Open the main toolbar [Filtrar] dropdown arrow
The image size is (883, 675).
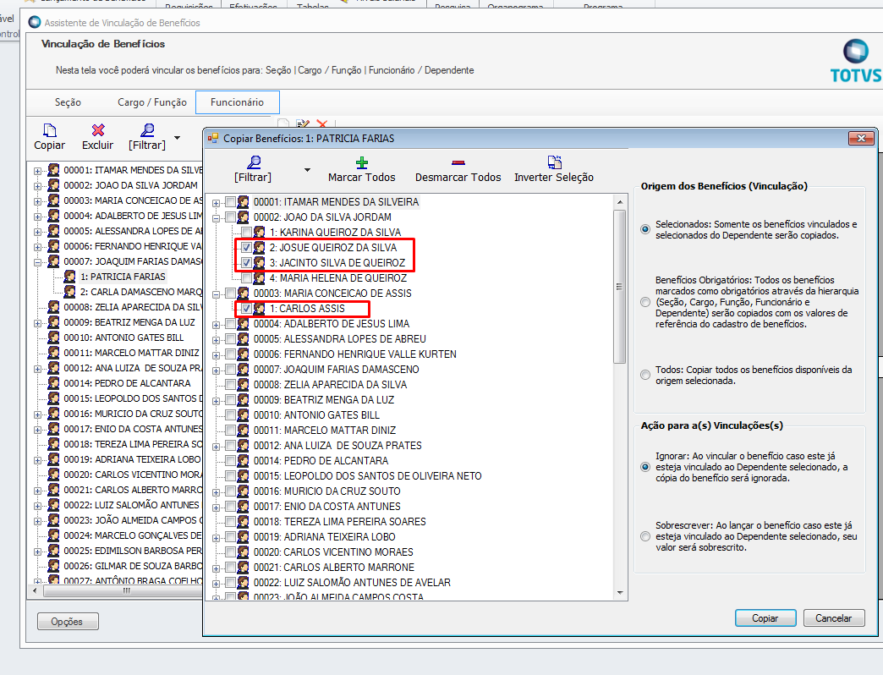[177, 138]
